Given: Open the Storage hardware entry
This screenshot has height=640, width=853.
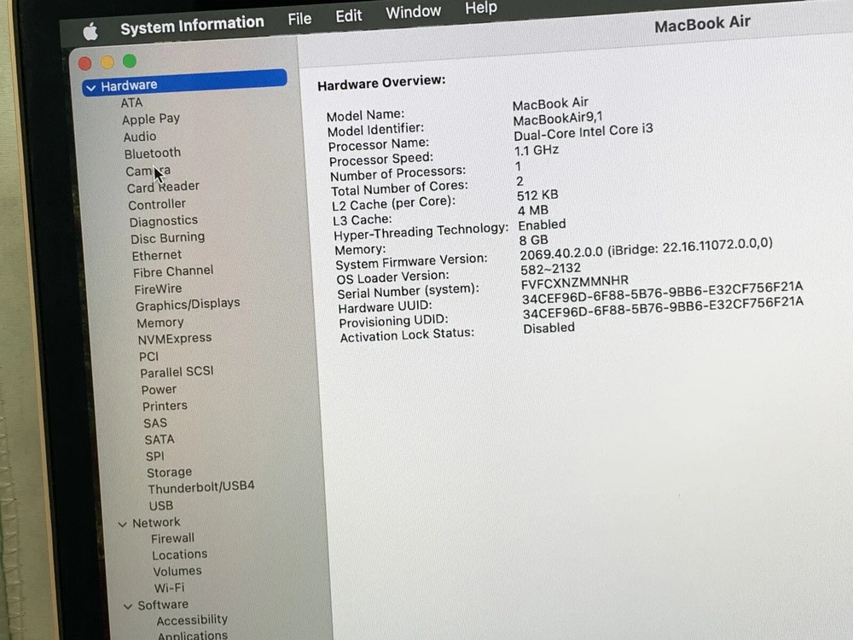Looking at the screenshot, I should pyautogui.click(x=169, y=473).
